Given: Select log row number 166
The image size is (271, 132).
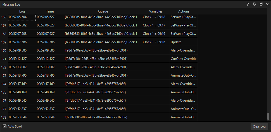Looking at the screenshot, I should tap(4, 17).
